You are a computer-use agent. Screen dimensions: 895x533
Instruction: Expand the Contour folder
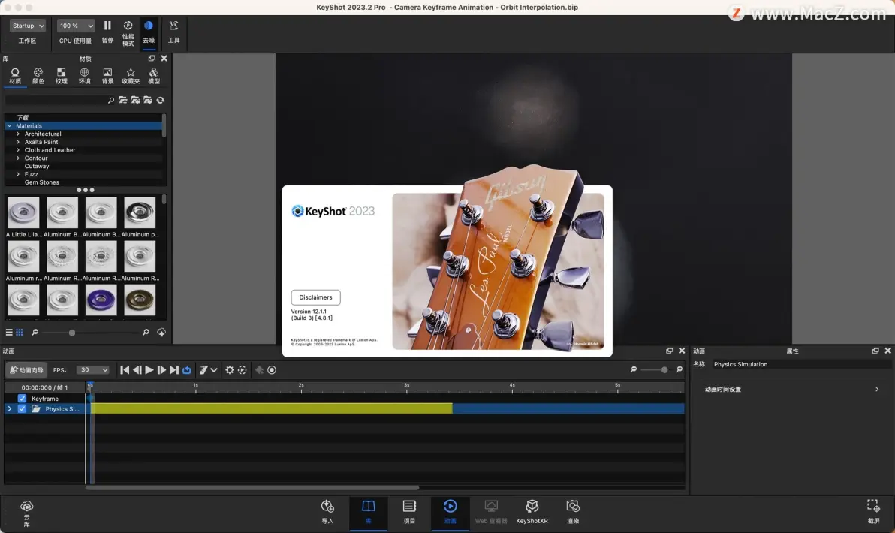click(18, 158)
